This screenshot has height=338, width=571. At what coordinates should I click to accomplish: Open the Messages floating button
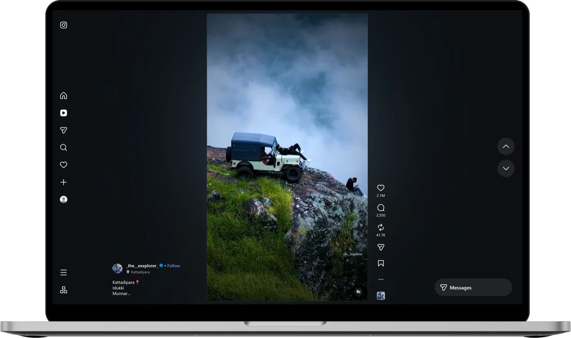[473, 287]
